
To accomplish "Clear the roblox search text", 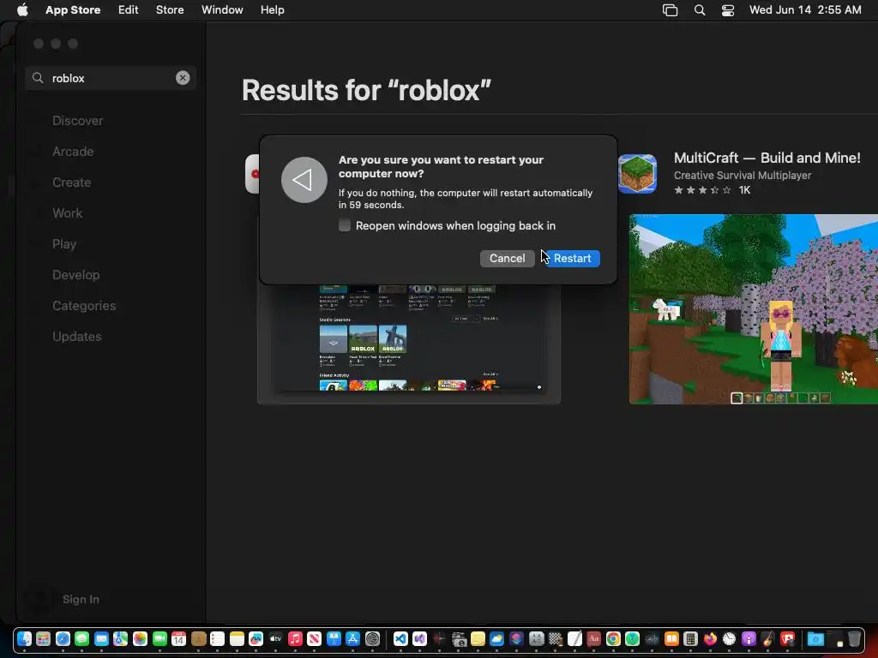I will (183, 78).
